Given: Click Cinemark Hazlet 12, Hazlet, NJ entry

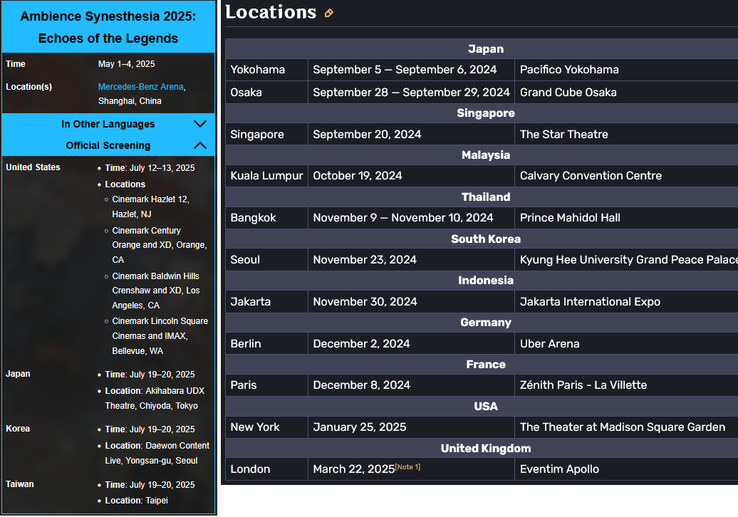Looking at the screenshot, I should 150,207.
